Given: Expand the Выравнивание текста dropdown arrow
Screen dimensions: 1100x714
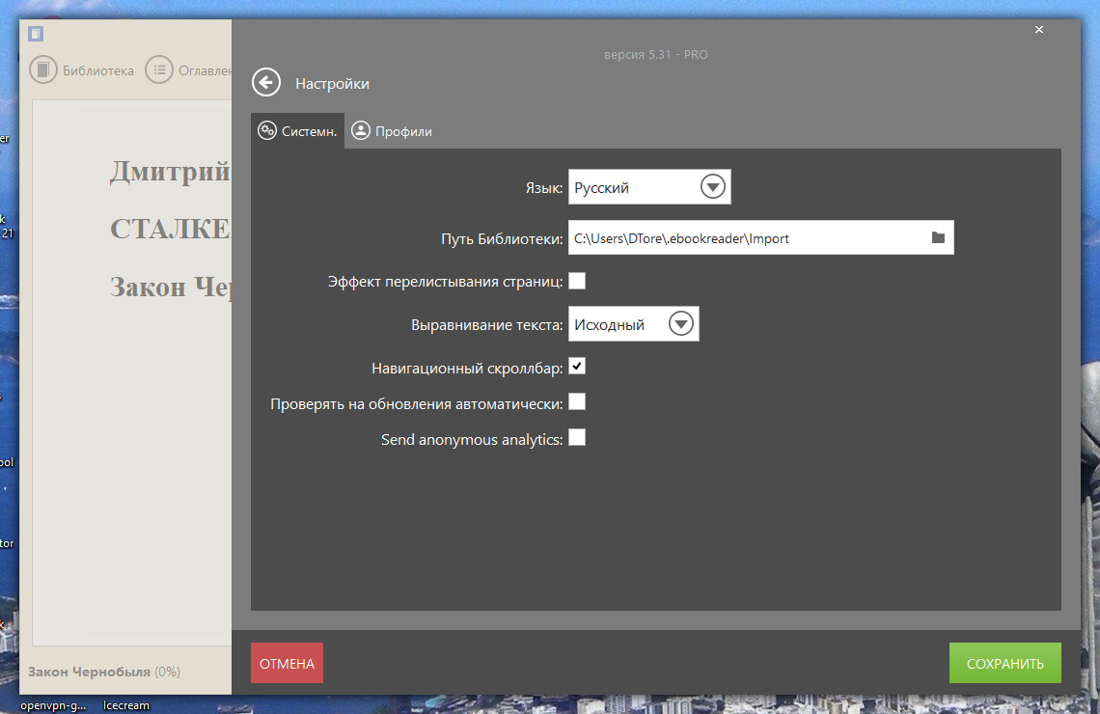Looking at the screenshot, I should point(680,323).
